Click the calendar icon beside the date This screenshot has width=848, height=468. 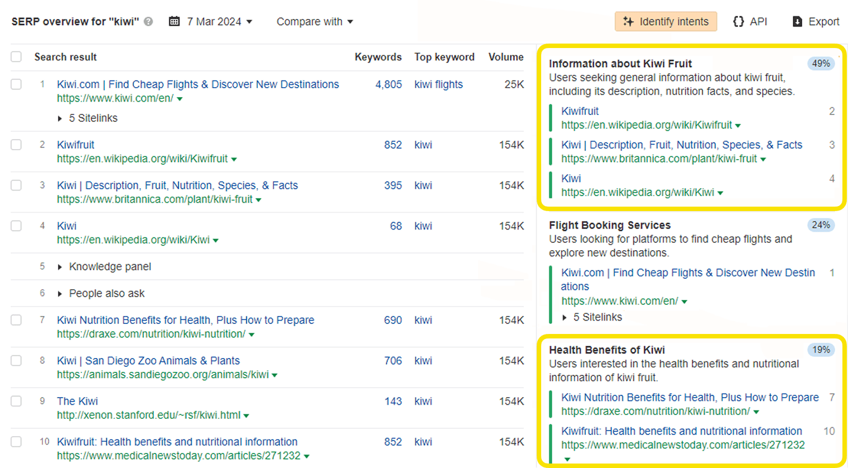pyautogui.click(x=174, y=21)
